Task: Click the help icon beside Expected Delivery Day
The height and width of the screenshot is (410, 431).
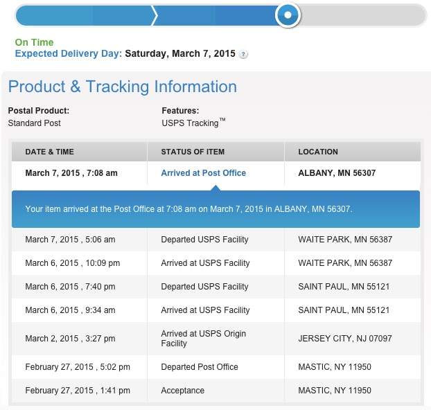Action: coord(243,55)
